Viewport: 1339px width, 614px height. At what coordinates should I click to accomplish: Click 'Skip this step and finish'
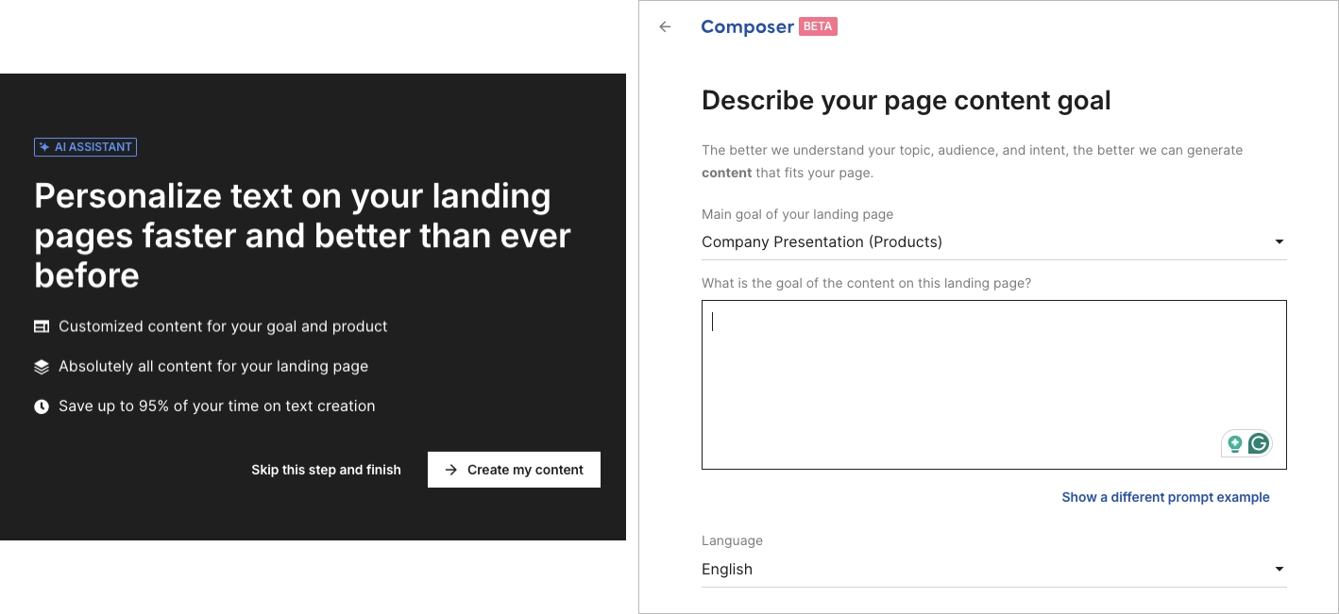coord(326,469)
